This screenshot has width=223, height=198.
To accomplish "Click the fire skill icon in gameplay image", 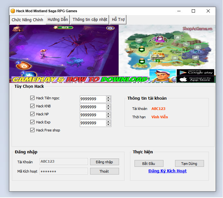I will tap(23, 66).
